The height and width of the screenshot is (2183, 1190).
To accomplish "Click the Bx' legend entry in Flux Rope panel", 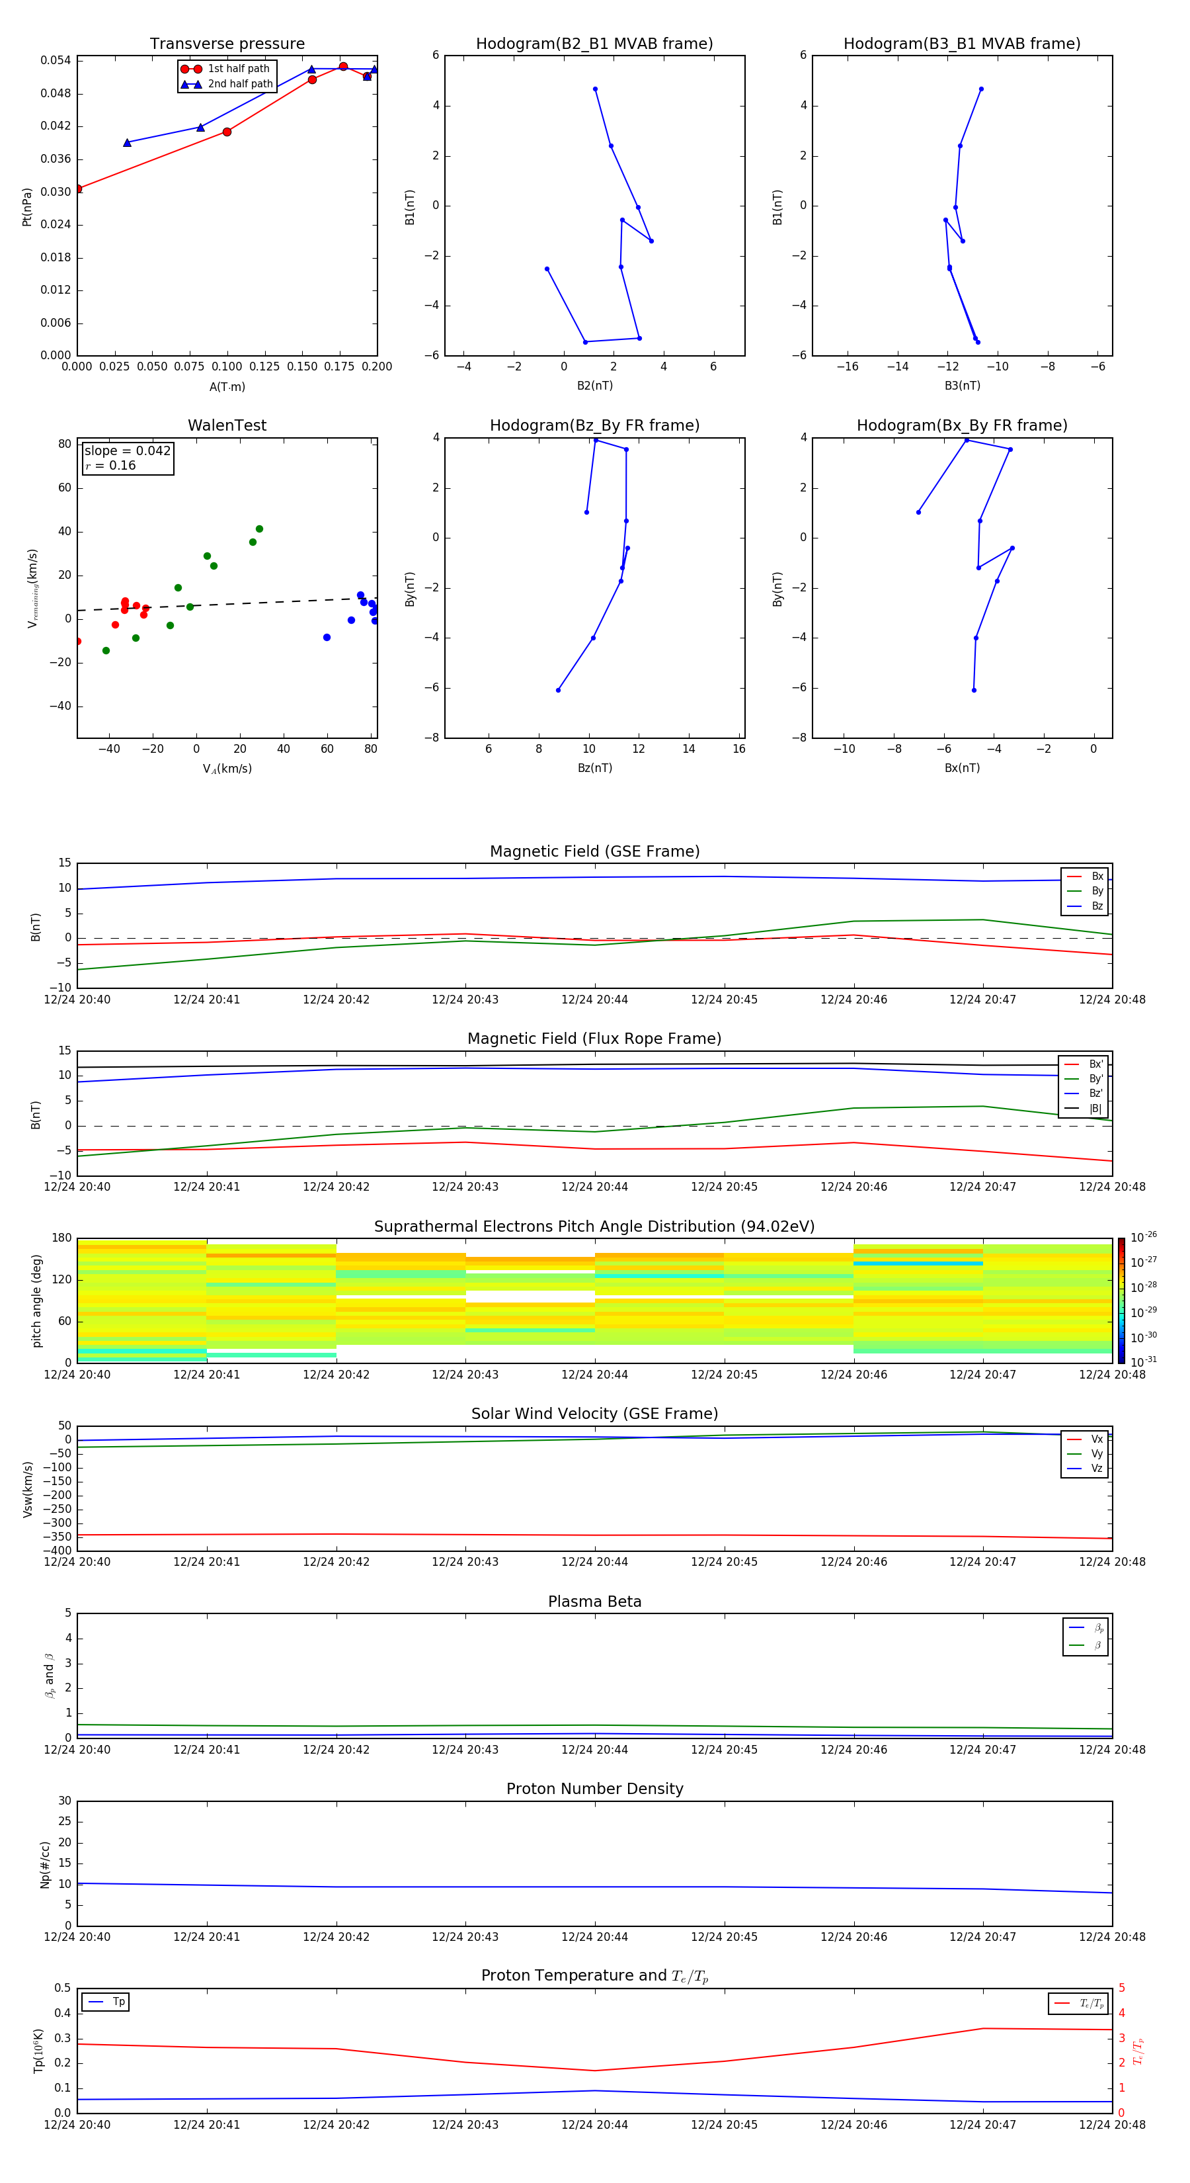I will click(1084, 1064).
